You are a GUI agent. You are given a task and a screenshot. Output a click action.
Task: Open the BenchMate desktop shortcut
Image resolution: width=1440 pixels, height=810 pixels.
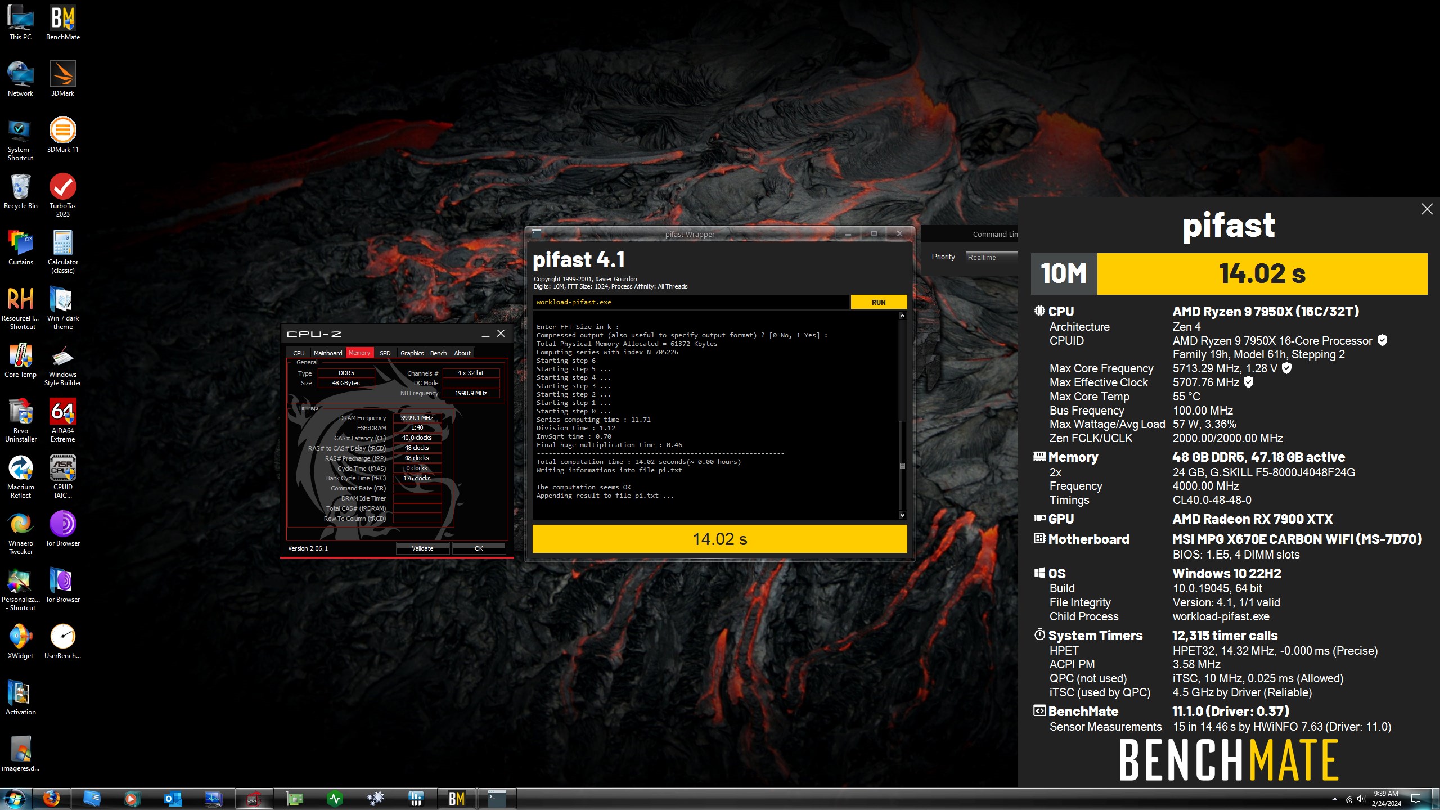[x=62, y=23]
